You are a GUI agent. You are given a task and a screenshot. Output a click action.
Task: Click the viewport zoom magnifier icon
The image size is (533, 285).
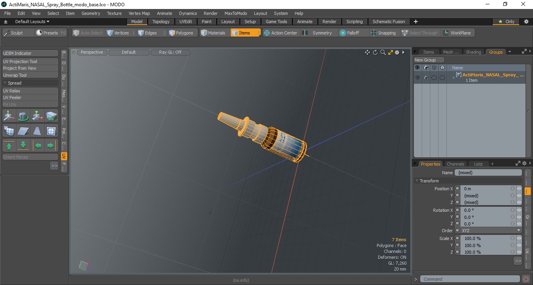(x=383, y=52)
